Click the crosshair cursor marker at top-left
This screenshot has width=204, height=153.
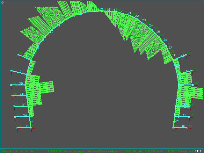tap(3, 3)
